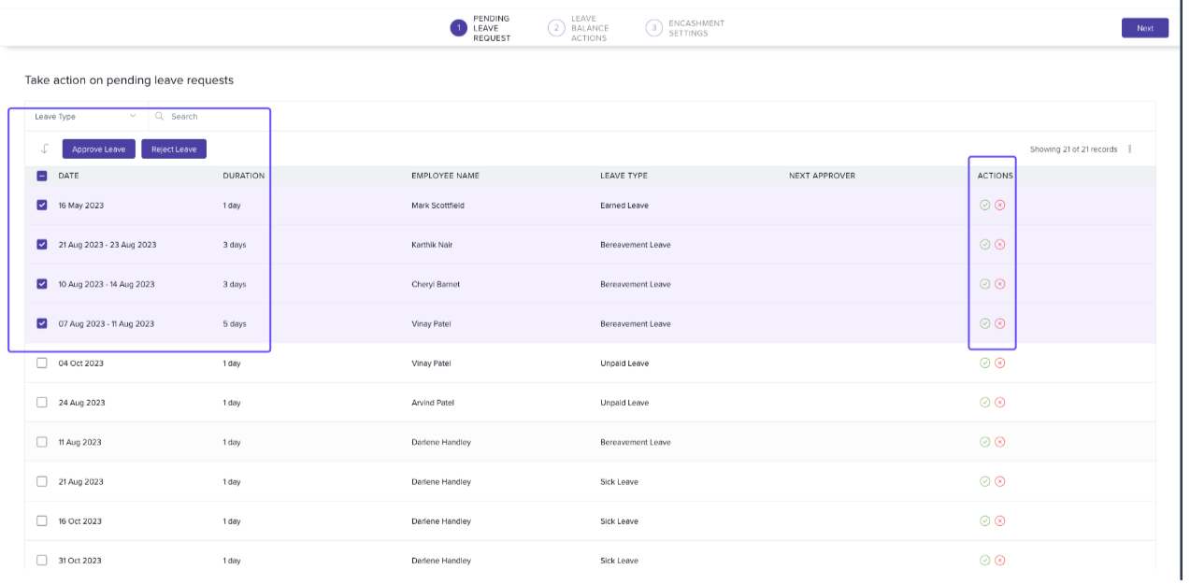Toggle the select-all checkbox in the table header
Viewport: 1190px width, 584px height.
point(42,176)
